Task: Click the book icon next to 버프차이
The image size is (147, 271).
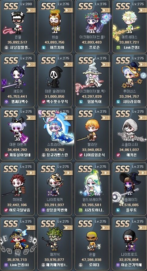Action: tap(44, 47)
